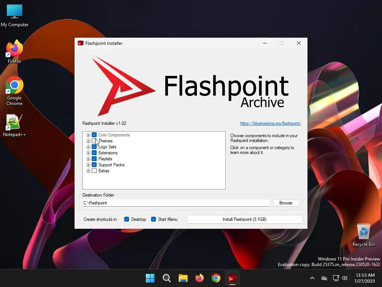Close the Flashpoint Installer window
The image size is (382, 287).
tap(299, 43)
